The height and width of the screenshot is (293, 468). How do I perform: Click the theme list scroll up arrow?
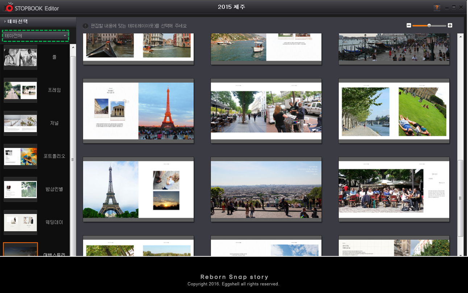pos(73,47)
